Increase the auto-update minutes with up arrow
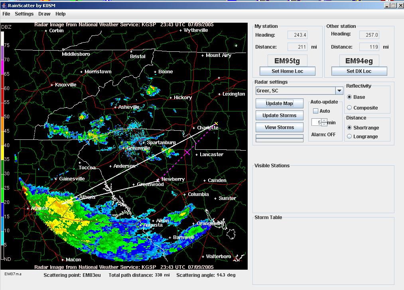 click(x=324, y=120)
